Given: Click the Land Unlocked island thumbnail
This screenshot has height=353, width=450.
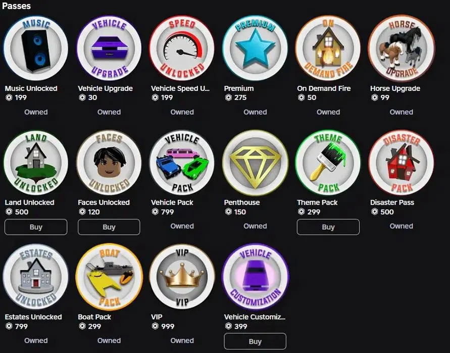Looking at the screenshot, I should coord(36,163).
